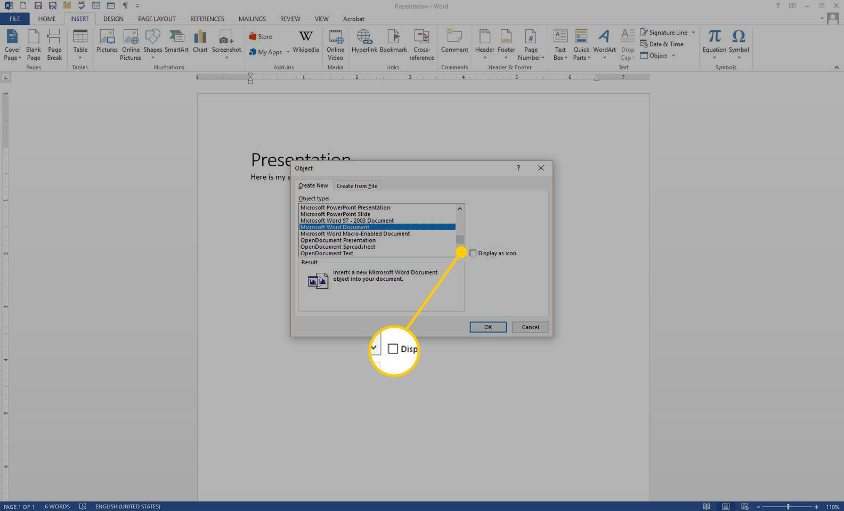The height and width of the screenshot is (511, 844).
Task: Switch to the REVIEW tab
Action: pos(290,19)
